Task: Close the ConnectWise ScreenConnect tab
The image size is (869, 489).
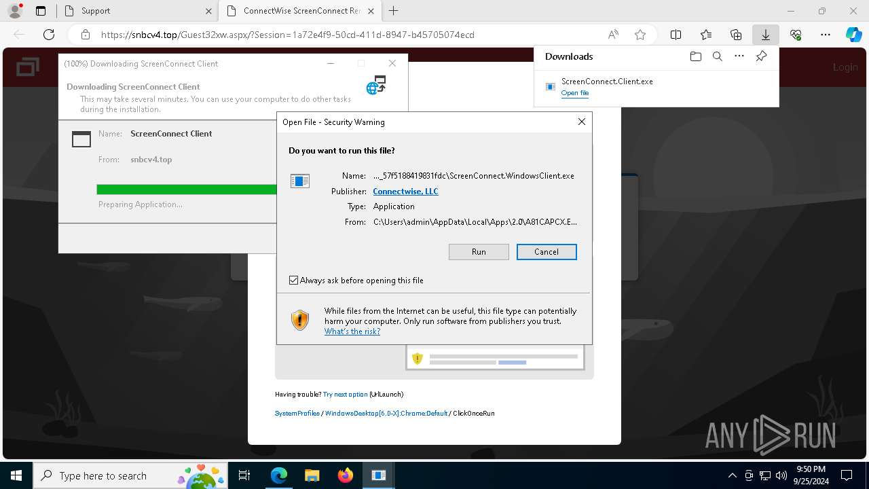Action: (371, 11)
